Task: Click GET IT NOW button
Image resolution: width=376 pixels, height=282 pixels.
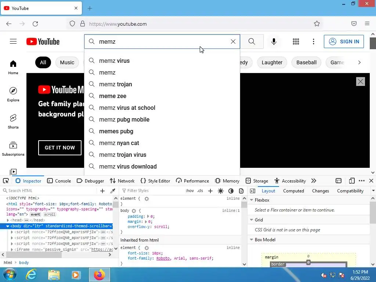Action: tap(60, 148)
